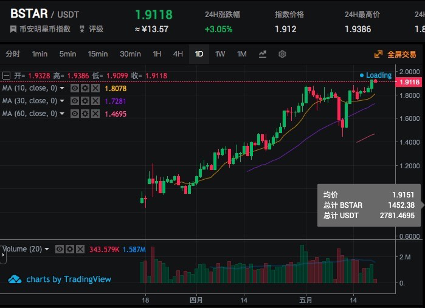The height and width of the screenshot is (308, 425).
Task: Select the 30min interval
Action: [x=130, y=54]
